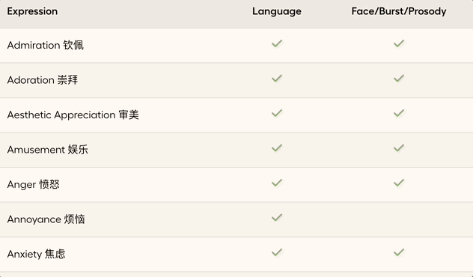
Task: Click Face/Burst/Prosody checkmark for Aesthetic Appreciation
Action: (x=398, y=113)
